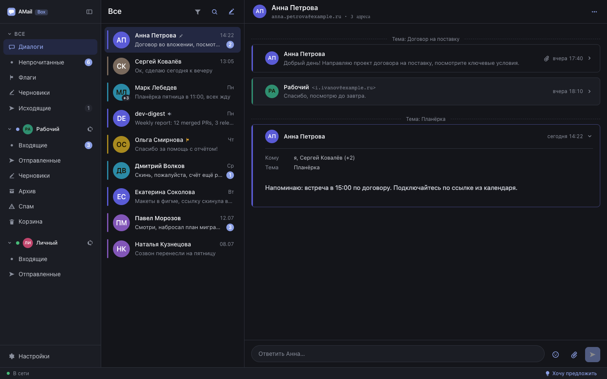Click the pin icon next to Анна Петрова
The width and height of the screenshot is (607, 379).
pyautogui.click(x=181, y=36)
